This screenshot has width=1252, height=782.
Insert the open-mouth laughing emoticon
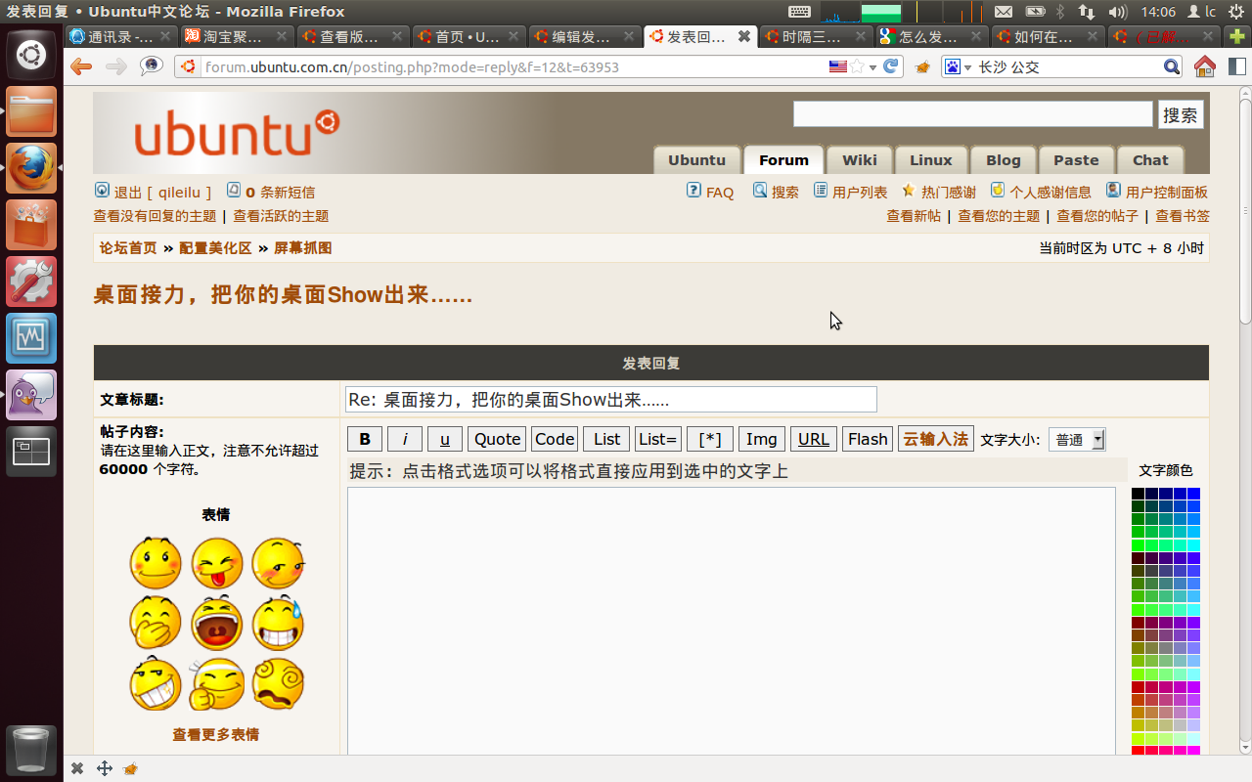tap(216, 623)
